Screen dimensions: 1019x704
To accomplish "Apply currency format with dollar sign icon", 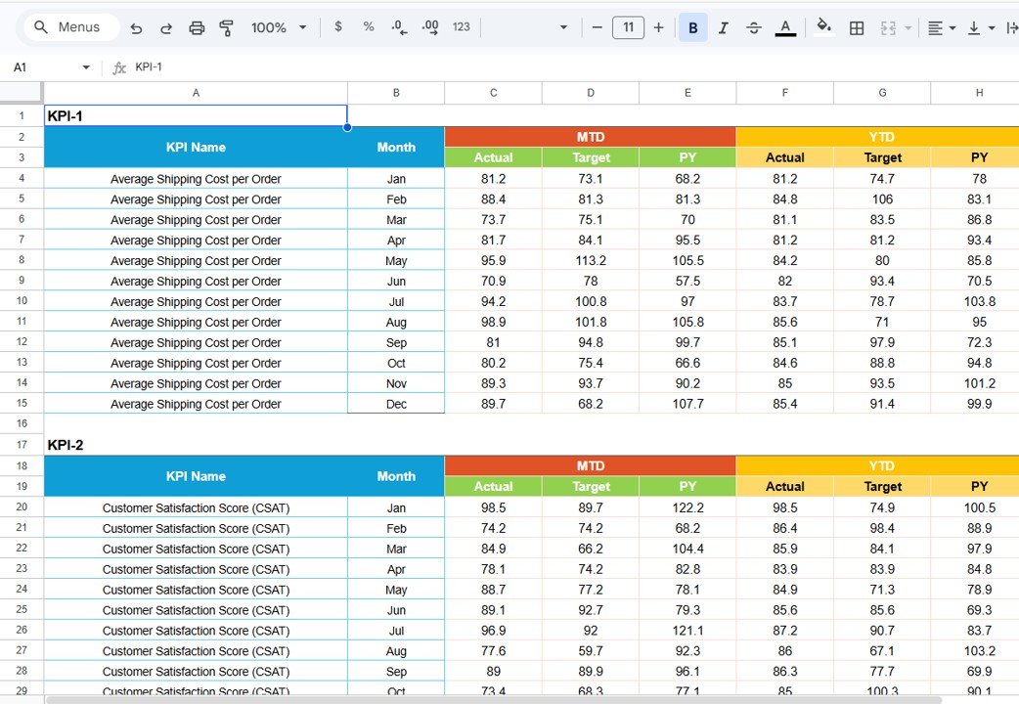I will (338, 27).
